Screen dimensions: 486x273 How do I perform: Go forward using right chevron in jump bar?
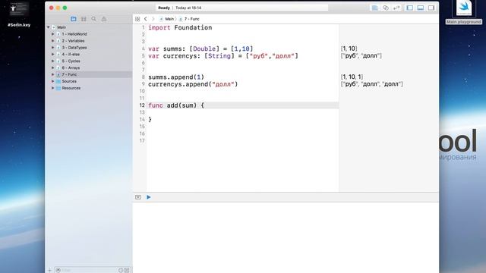click(153, 19)
